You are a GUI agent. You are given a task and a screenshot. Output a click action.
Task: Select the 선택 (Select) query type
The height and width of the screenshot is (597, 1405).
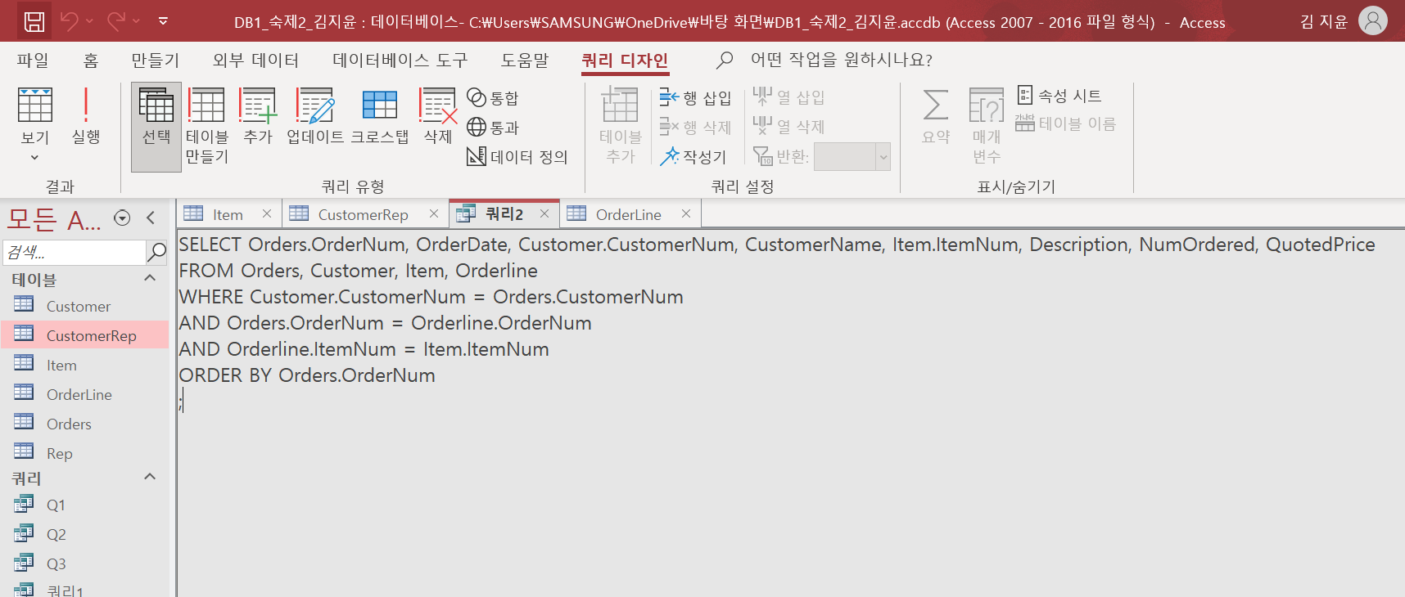coord(156,127)
